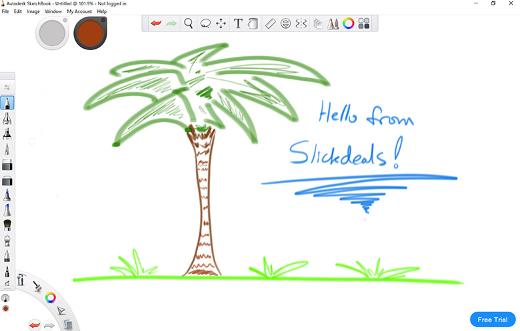Select the thin Ballpoint pen brush
This screenshot has width=520, height=331.
click(x=7, y=149)
